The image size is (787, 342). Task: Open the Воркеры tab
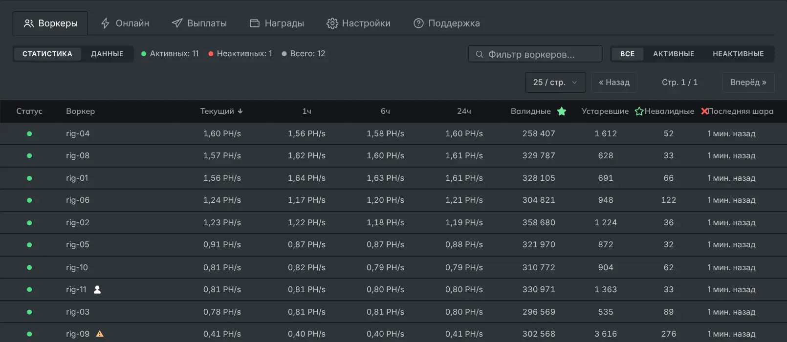click(50, 23)
